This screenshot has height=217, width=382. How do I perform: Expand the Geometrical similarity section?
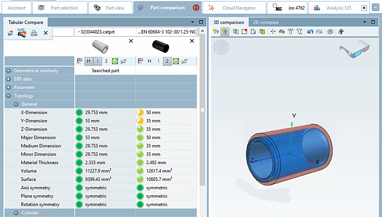pyautogui.click(x=9, y=71)
